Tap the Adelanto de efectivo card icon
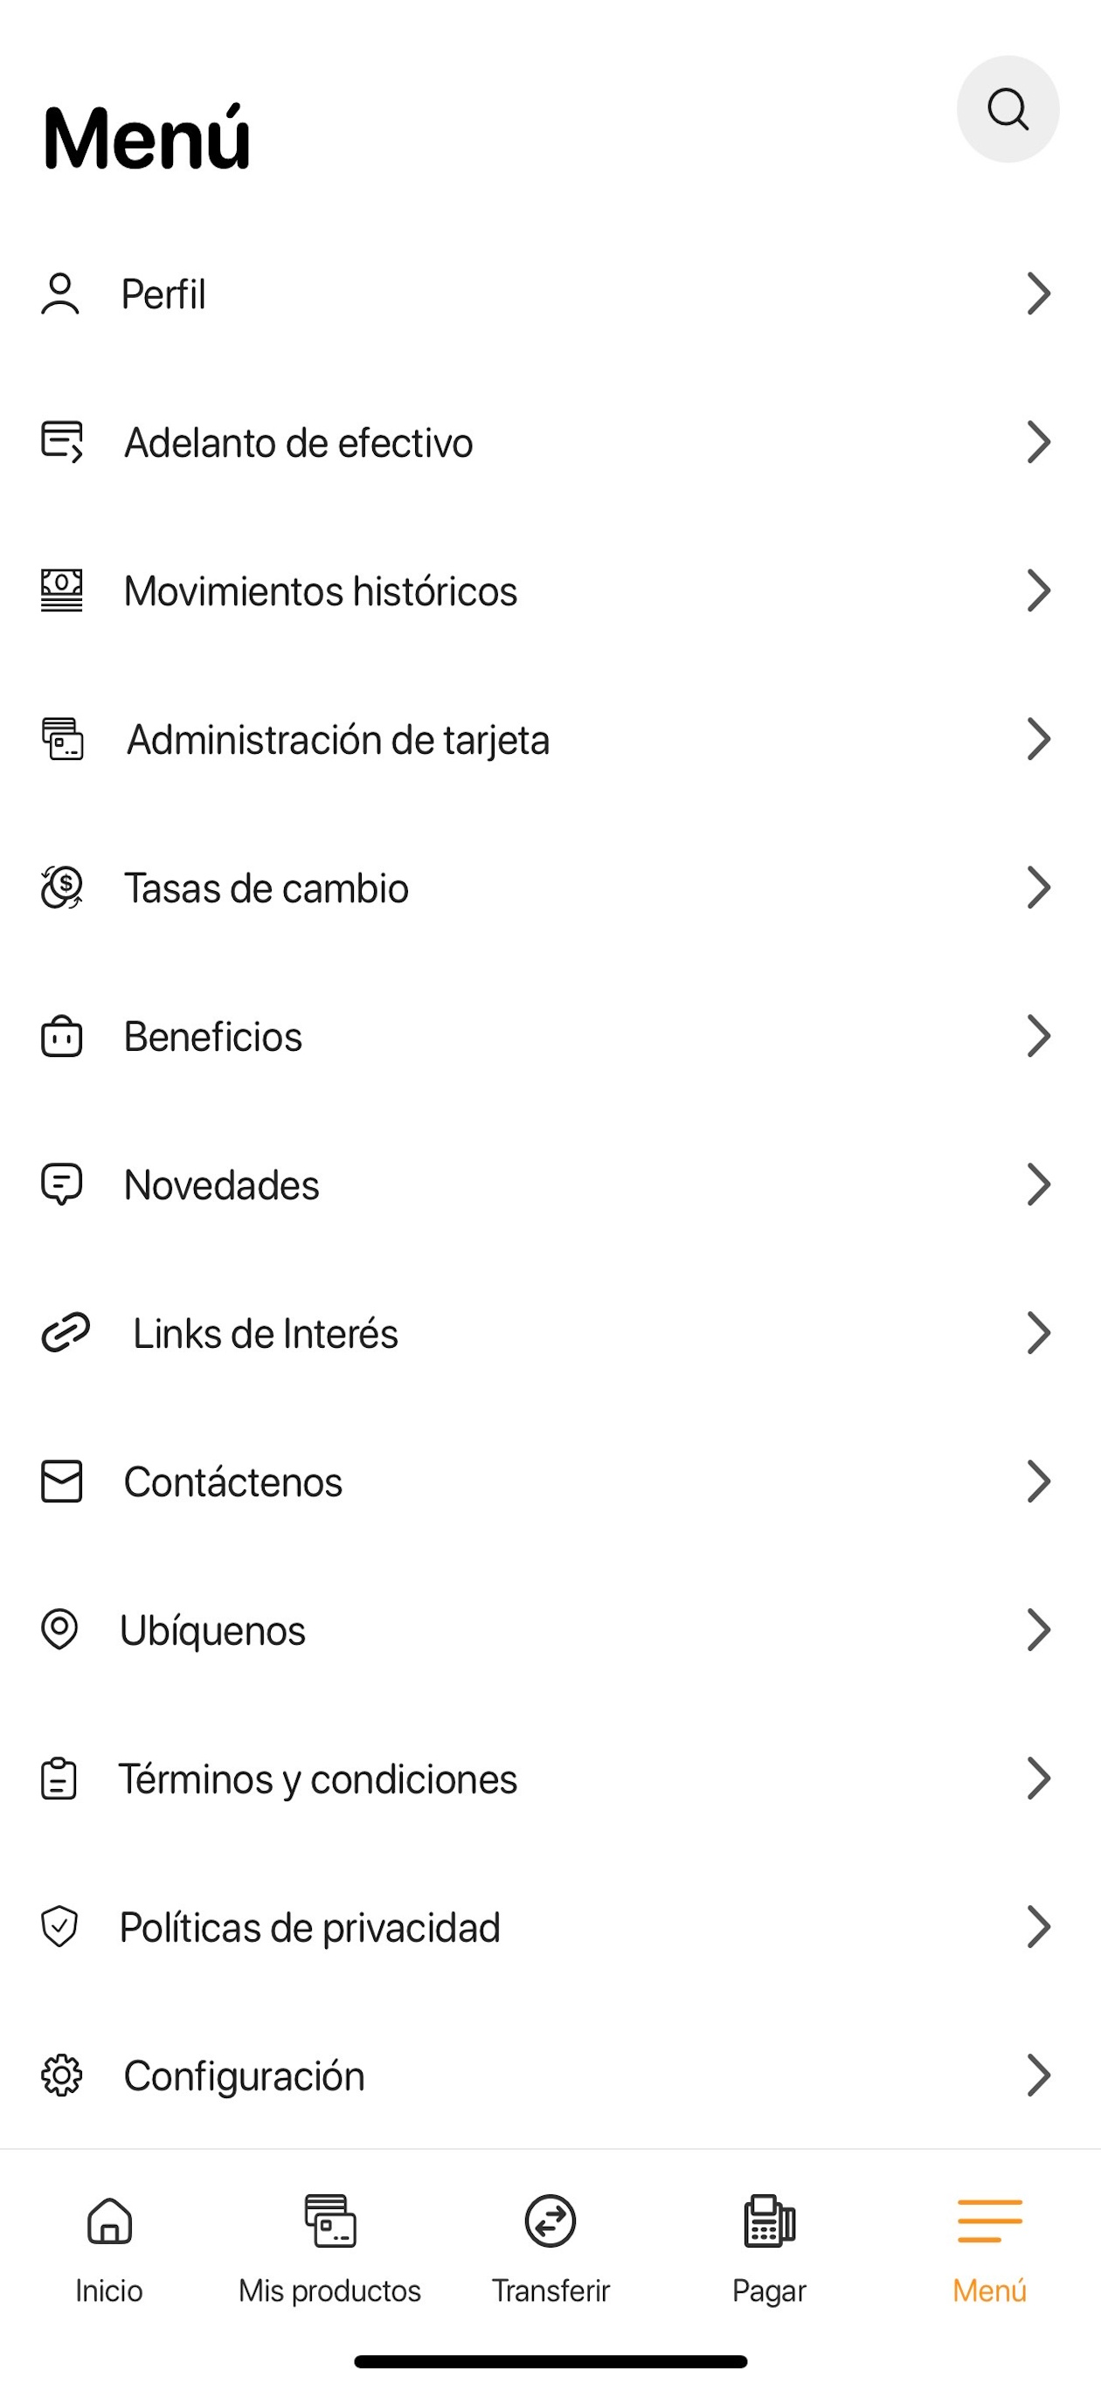 [62, 443]
